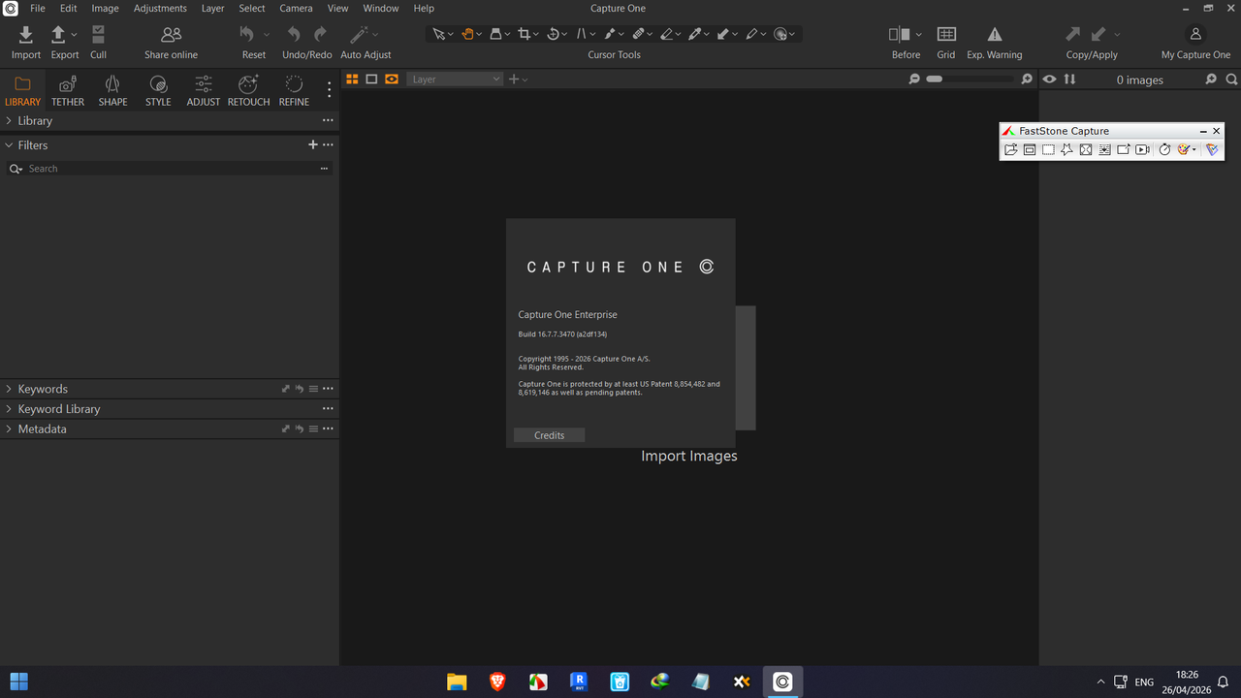The height and width of the screenshot is (698, 1241).
Task: Expand the Keyword Library panel
Action: (9, 409)
